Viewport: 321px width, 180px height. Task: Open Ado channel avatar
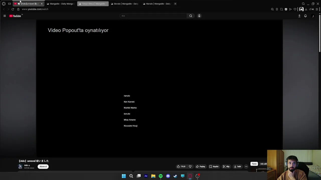pos(20,166)
